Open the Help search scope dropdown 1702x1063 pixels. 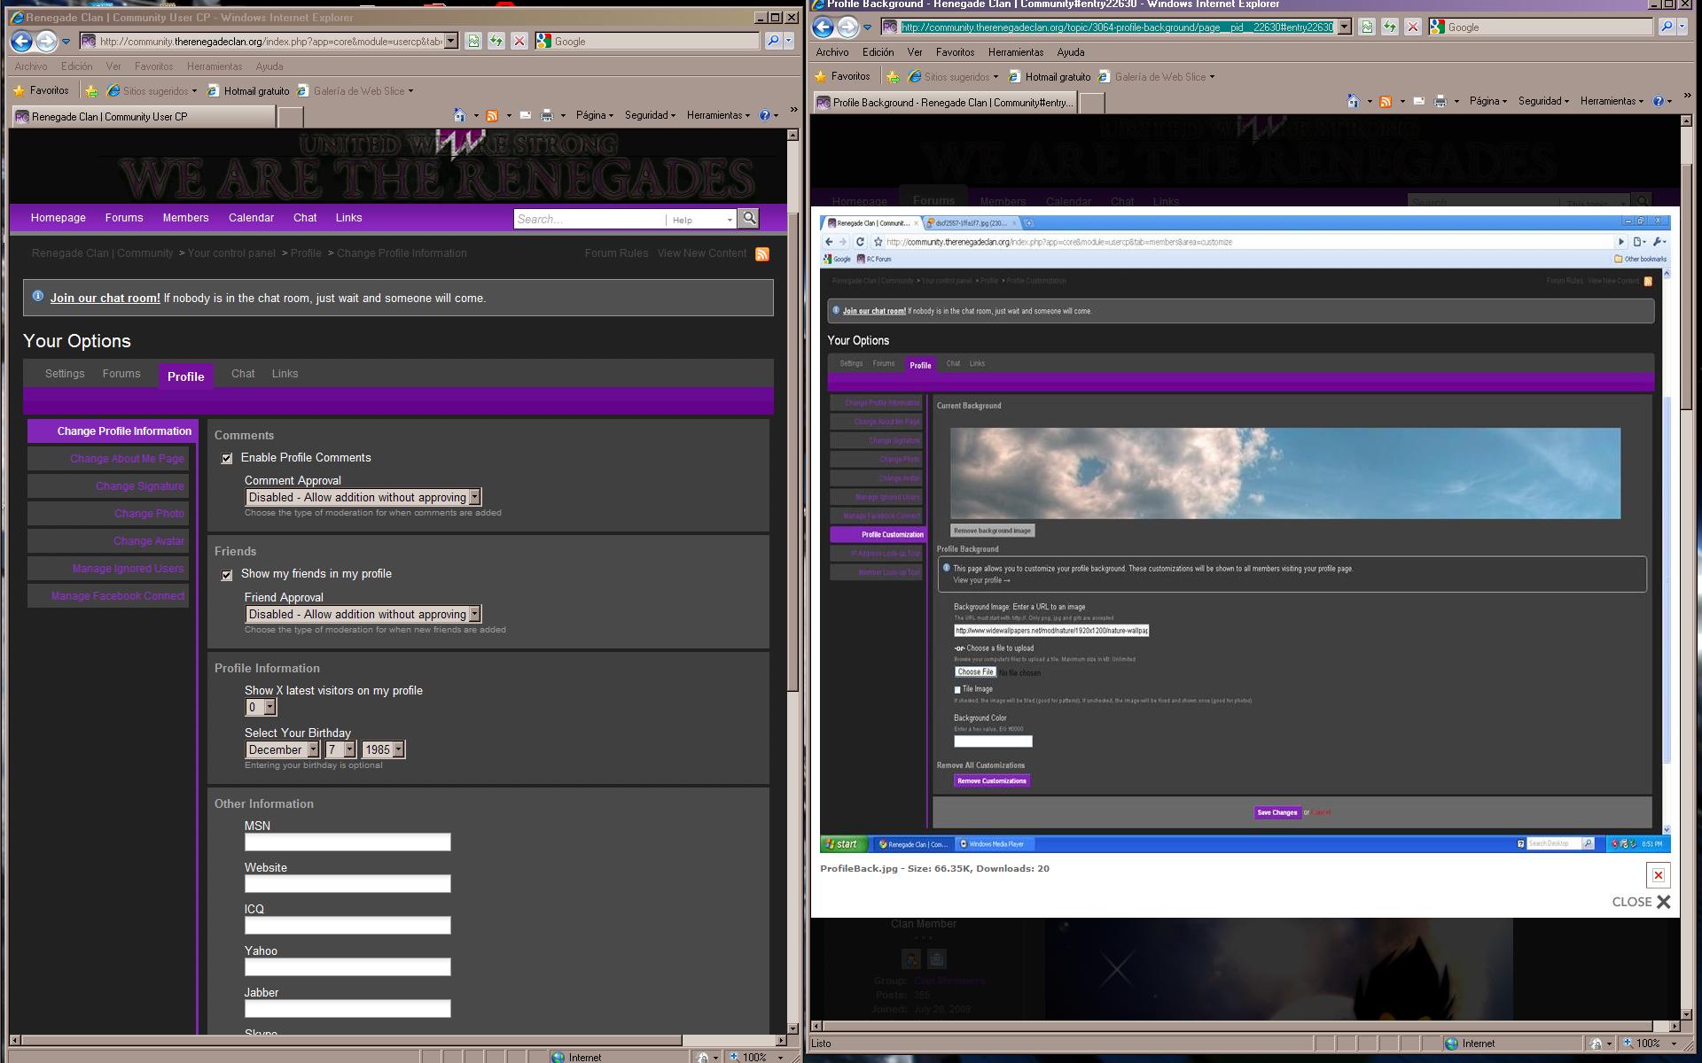(x=702, y=220)
